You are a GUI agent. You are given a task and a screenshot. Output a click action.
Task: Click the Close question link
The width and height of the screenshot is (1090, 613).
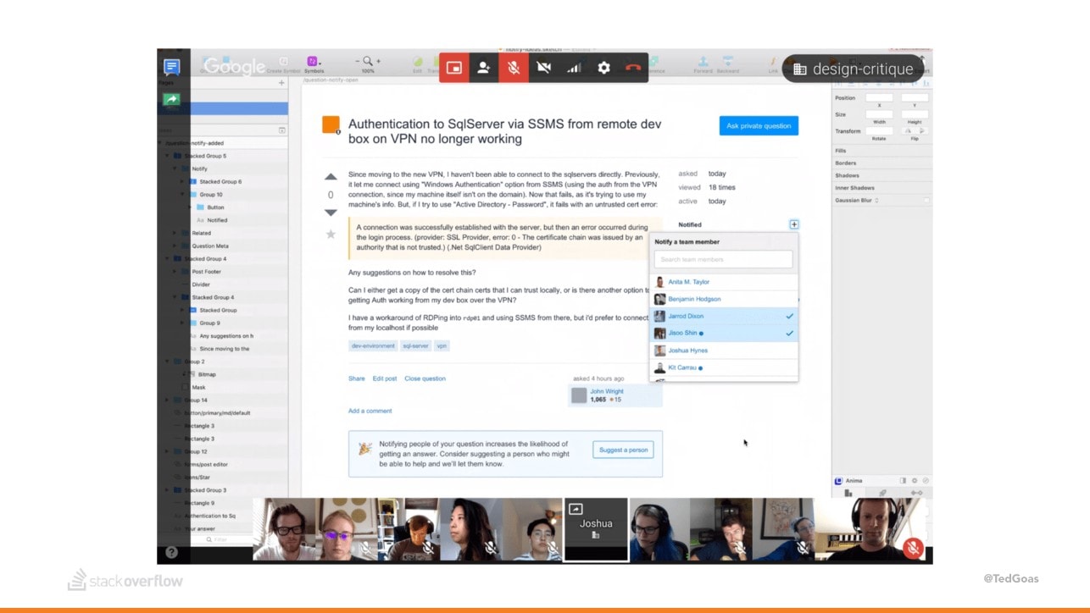[x=425, y=378]
